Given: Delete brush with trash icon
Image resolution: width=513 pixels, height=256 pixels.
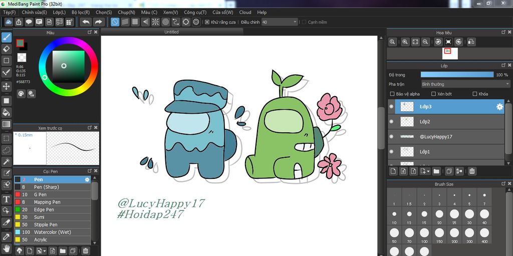Looking at the screenshot, I should coord(85,251).
